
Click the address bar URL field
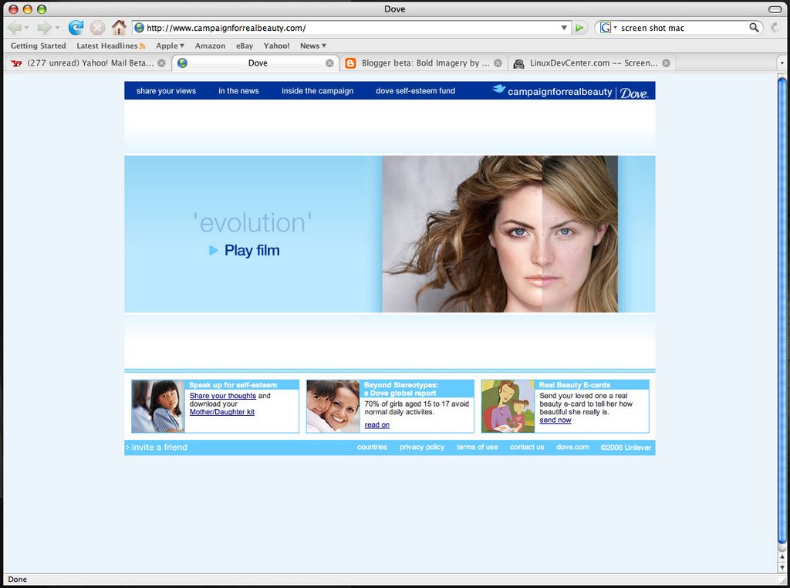tap(352, 28)
